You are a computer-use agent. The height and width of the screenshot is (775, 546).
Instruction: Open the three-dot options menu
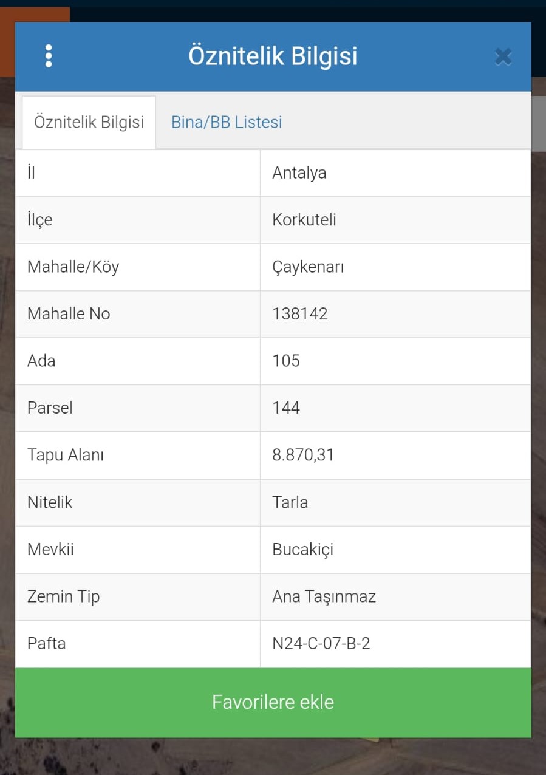pos(49,56)
